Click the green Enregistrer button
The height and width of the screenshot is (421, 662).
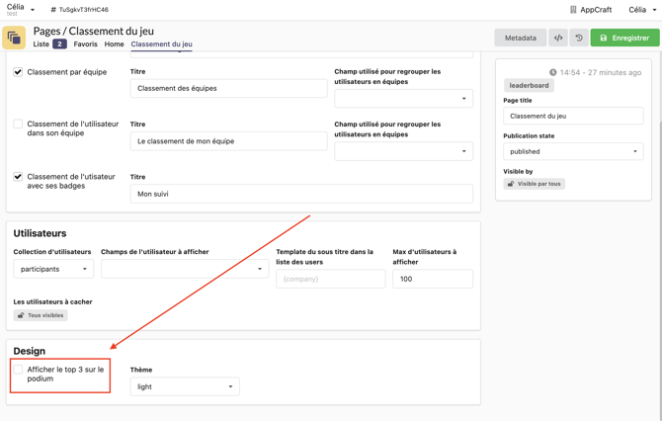coord(624,38)
